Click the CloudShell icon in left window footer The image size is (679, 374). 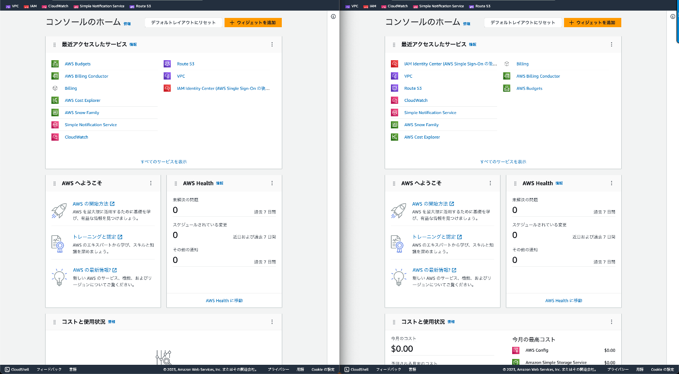coord(7,370)
